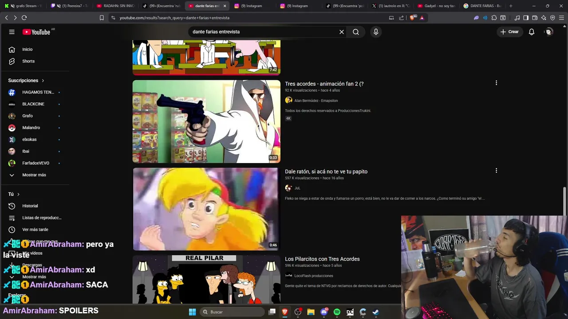Screen dimensions: 568x319
Task: Visit the JuL channel
Action: (x=297, y=188)
